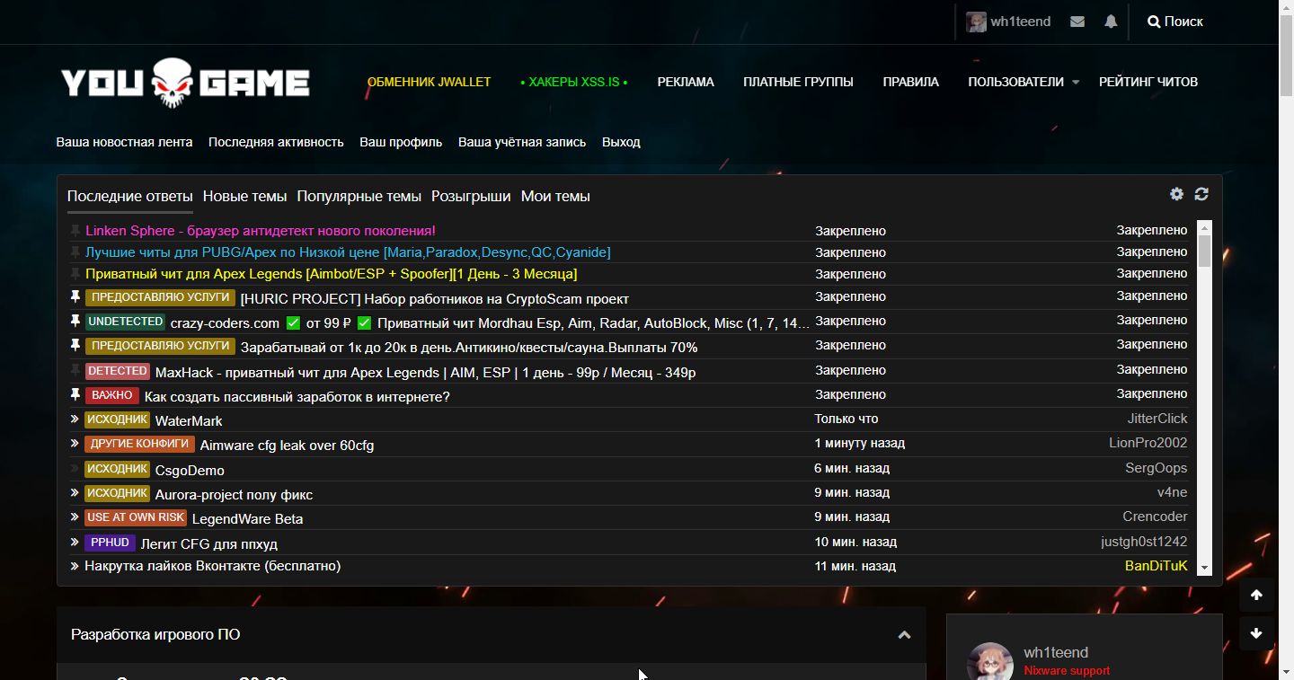Click the double-arrow icon beside Aurora-project
Viewport: 1294px width, 680px height.
(x=75, y=492)
